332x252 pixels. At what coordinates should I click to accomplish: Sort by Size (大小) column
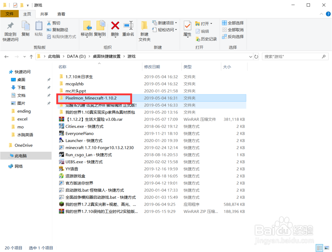227,67
